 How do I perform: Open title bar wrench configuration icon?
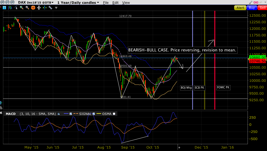251,2
